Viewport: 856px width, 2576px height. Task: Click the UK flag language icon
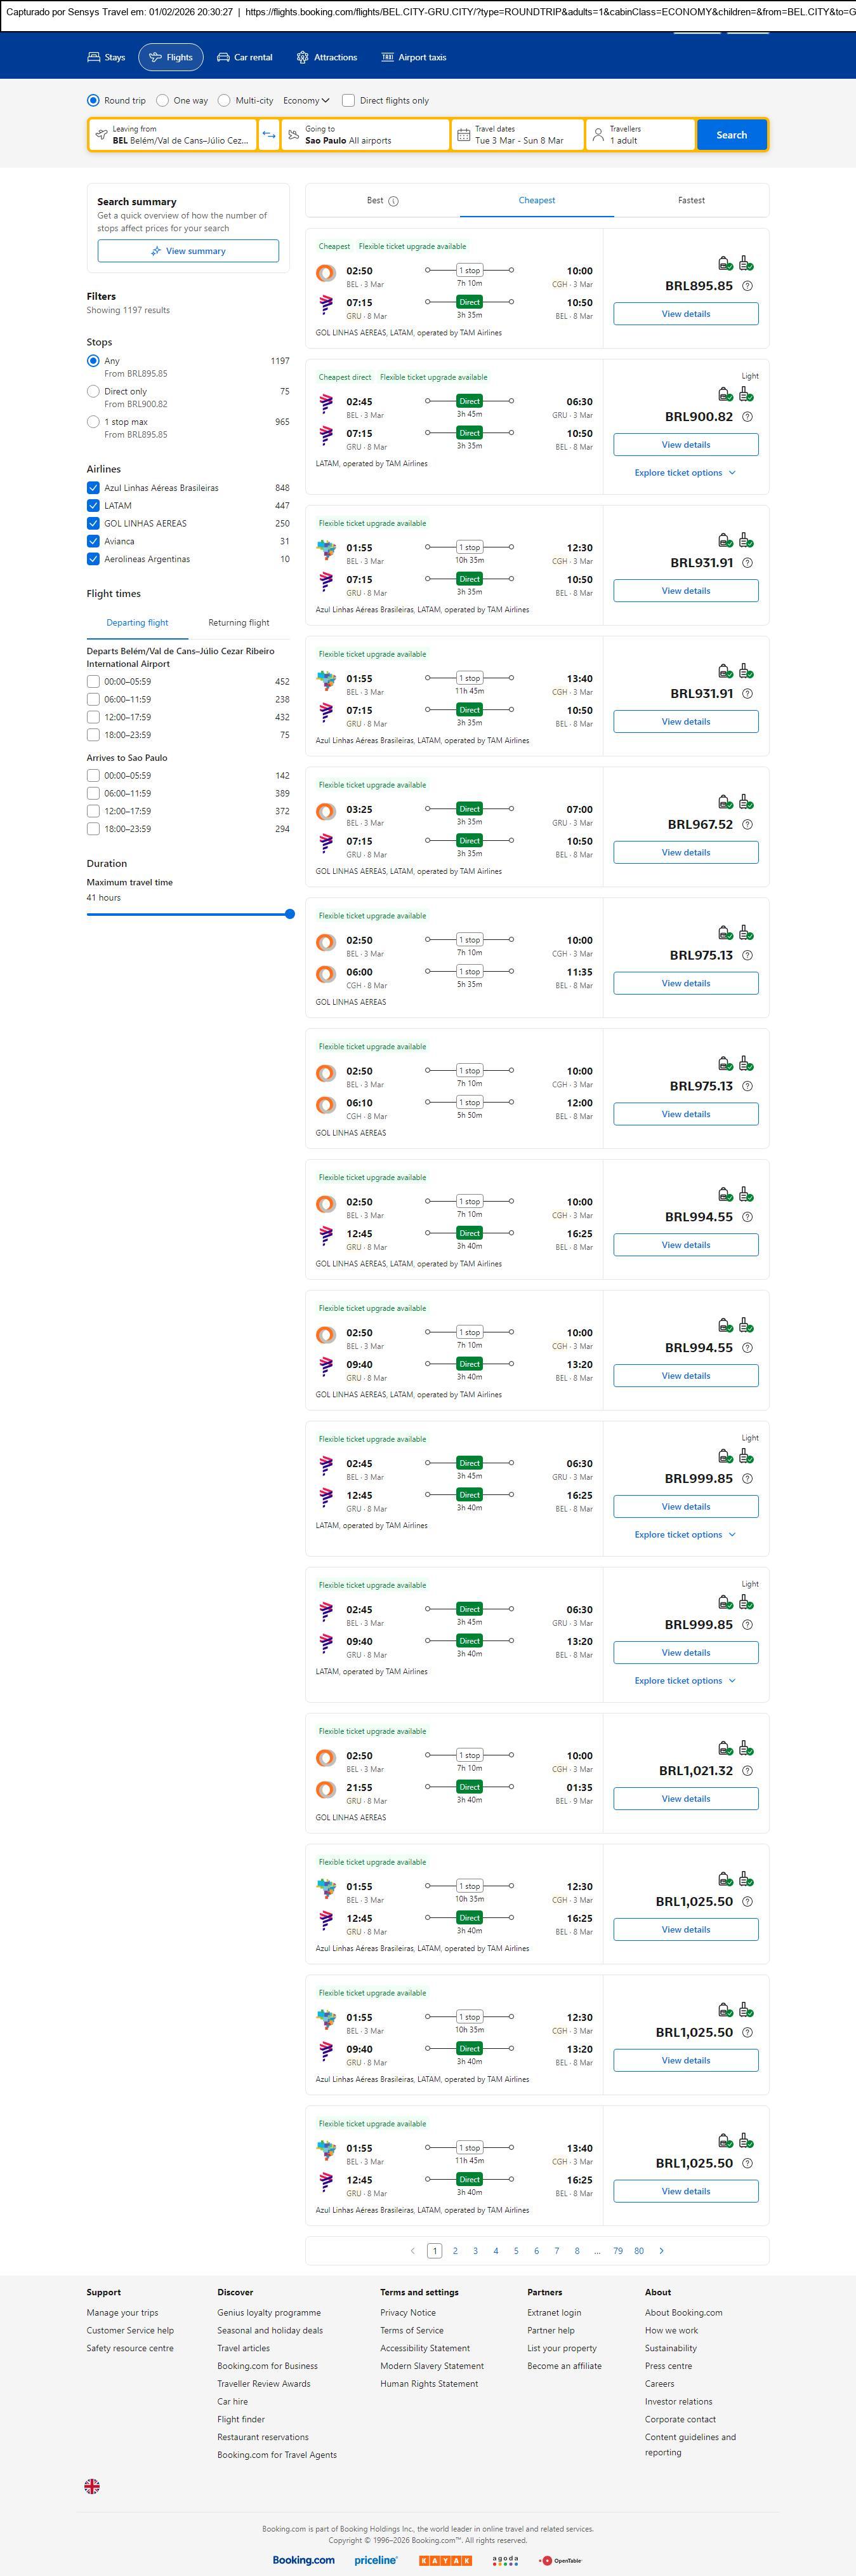pyautogui.click(x=92, y=2486)
